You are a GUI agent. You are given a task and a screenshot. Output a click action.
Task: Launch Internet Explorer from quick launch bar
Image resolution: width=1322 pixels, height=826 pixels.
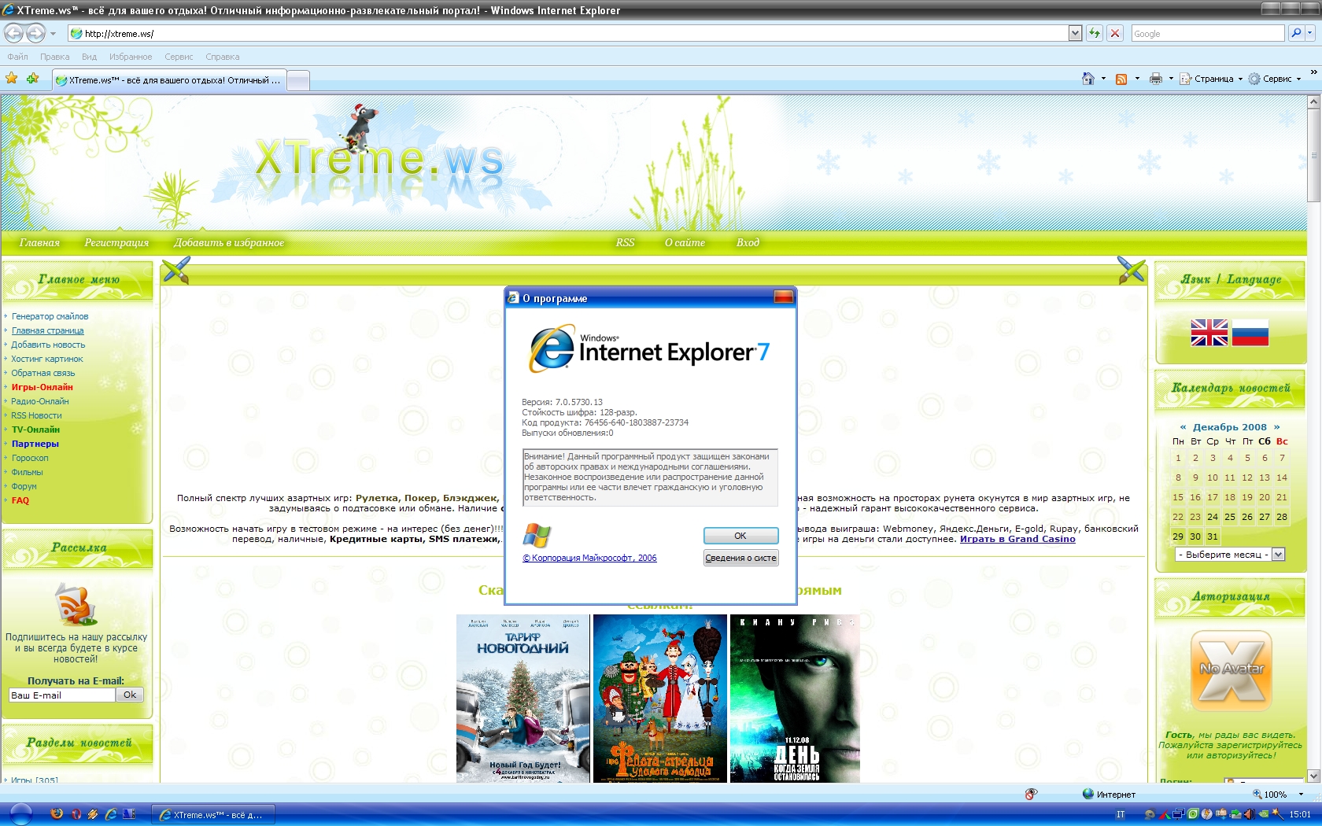111,814
